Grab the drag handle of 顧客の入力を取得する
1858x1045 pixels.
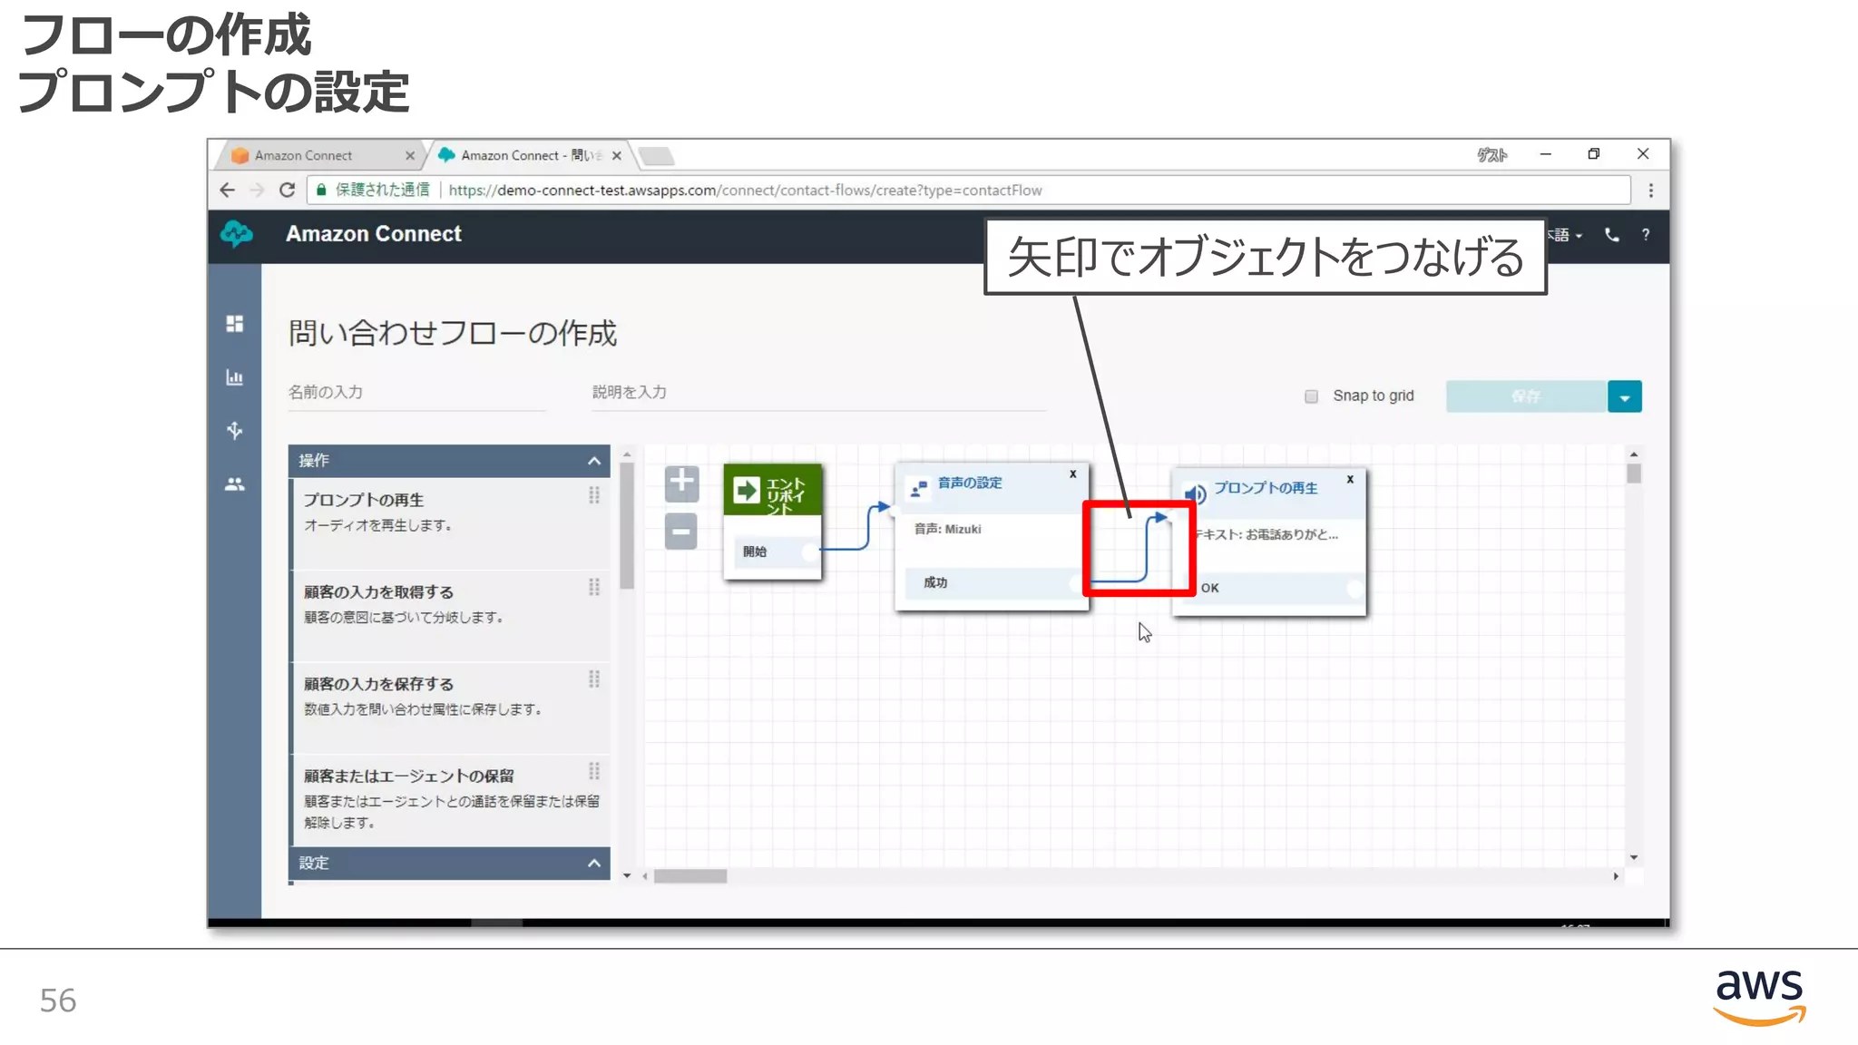(x=594, y=587)
